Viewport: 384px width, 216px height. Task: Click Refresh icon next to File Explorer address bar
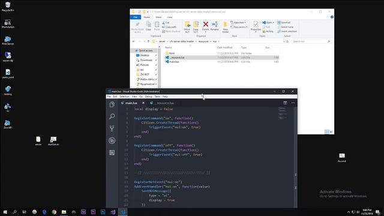point(287,41)
